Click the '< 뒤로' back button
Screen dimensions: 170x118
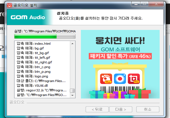click(x=97, y=109)
